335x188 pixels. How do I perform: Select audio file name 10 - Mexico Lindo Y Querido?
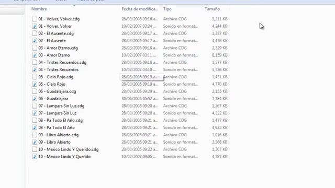point(64,157)
